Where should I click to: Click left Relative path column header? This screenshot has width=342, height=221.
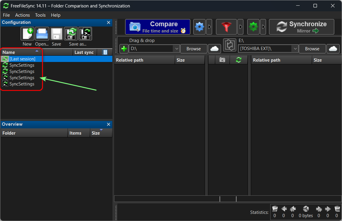[x=144, y=60]
